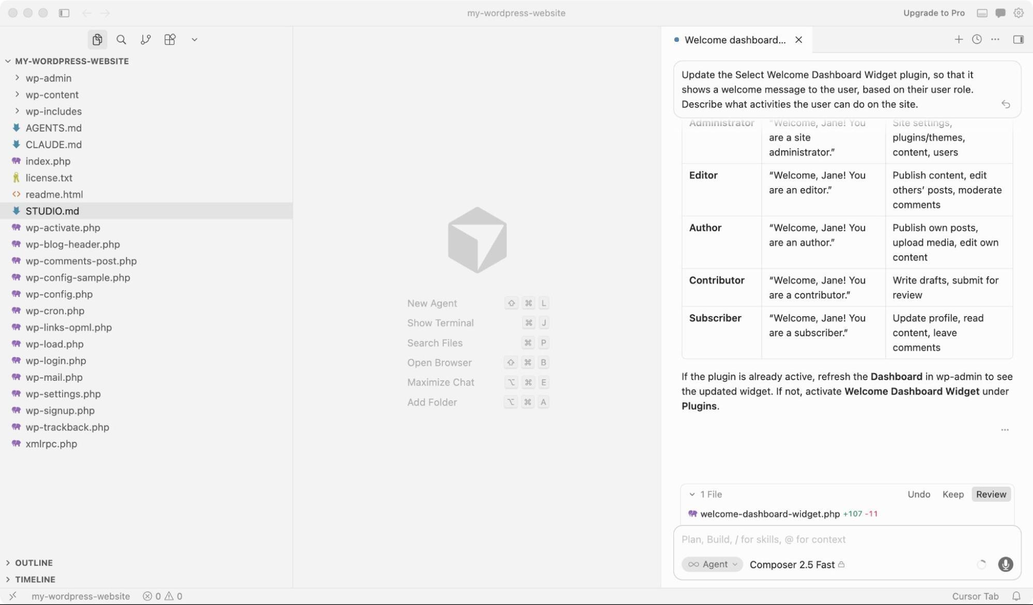Open the chat bubble icon in title bar
The image size is (1033, 605).
click(x=1000, y=13)
